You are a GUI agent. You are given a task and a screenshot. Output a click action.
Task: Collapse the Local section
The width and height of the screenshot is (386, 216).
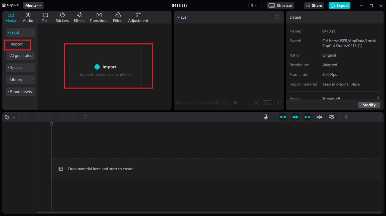(20, 32)
